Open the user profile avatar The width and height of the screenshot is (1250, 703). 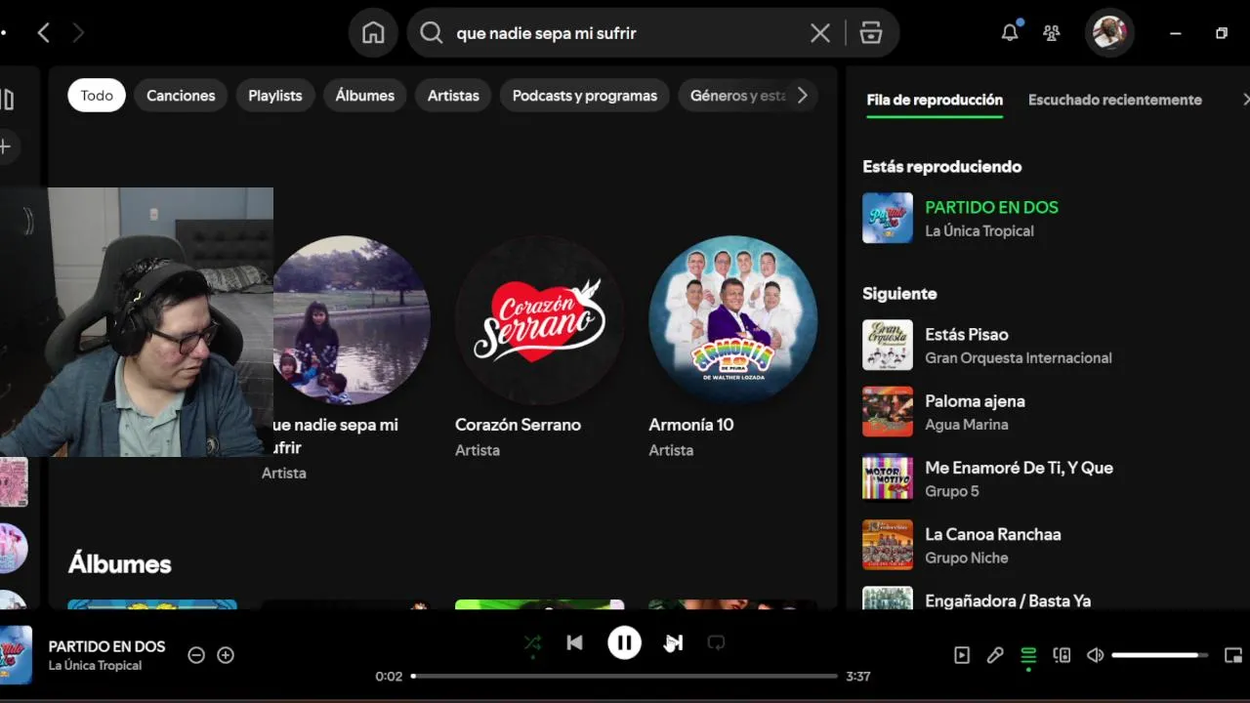(x=1109, y=33)
